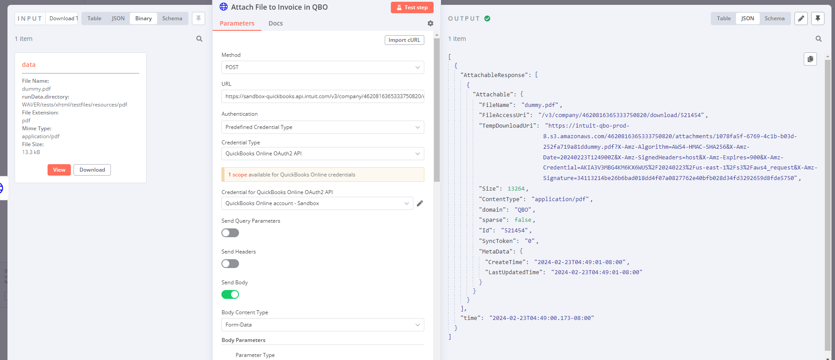Switch output view to Table
This screenshot has width=835, height=360.
724,18
